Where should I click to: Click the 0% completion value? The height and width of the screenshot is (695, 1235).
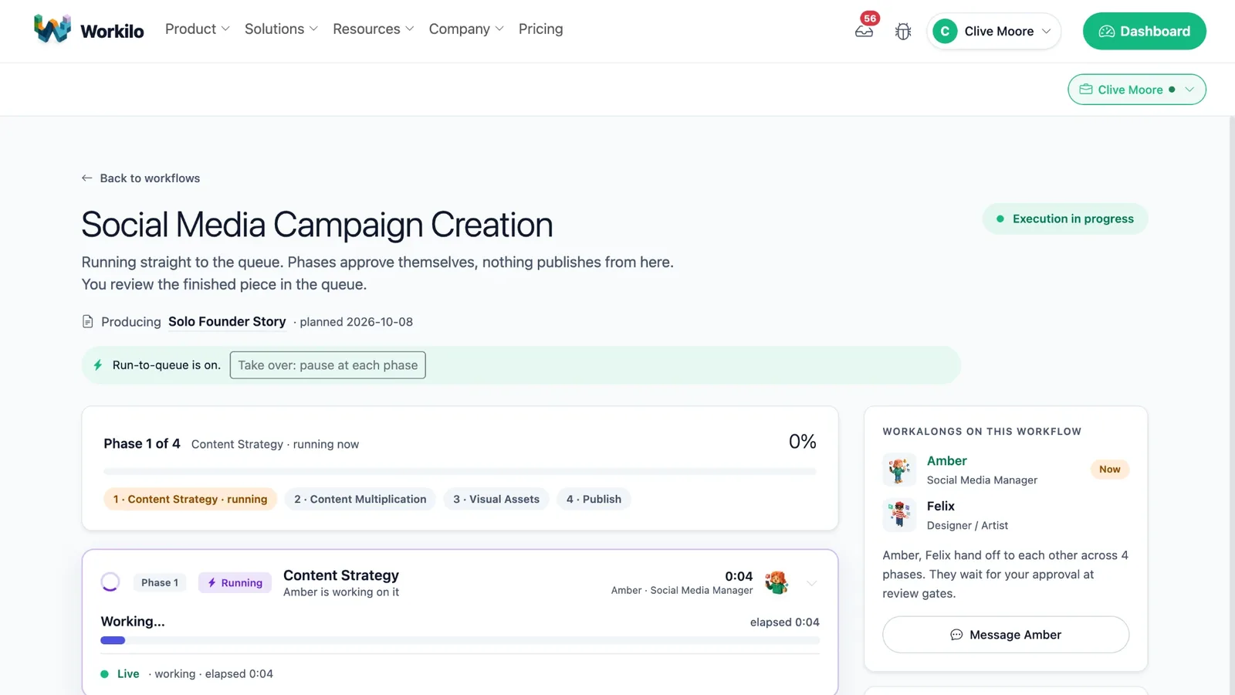[x=803, y=442]
